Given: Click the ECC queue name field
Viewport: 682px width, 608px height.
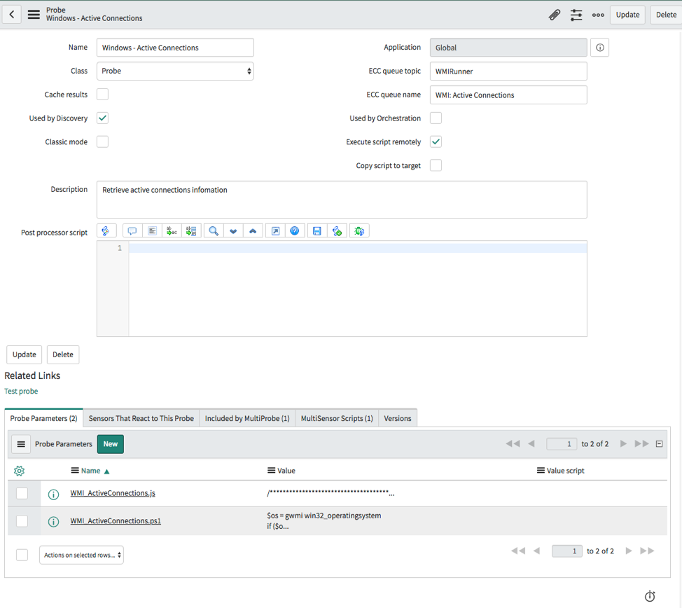Looking at the screenshot, I should [508, 95].
